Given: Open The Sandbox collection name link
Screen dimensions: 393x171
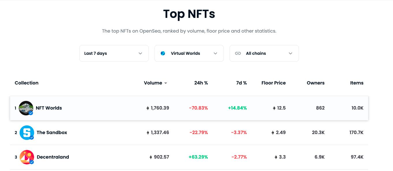Looking at the screenshot, I should (x=52, y=133).
